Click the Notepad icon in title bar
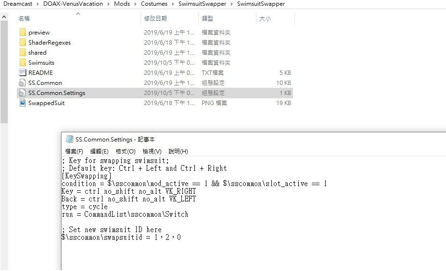This screenshot has width=446, height=271. [x=69, y=139]
